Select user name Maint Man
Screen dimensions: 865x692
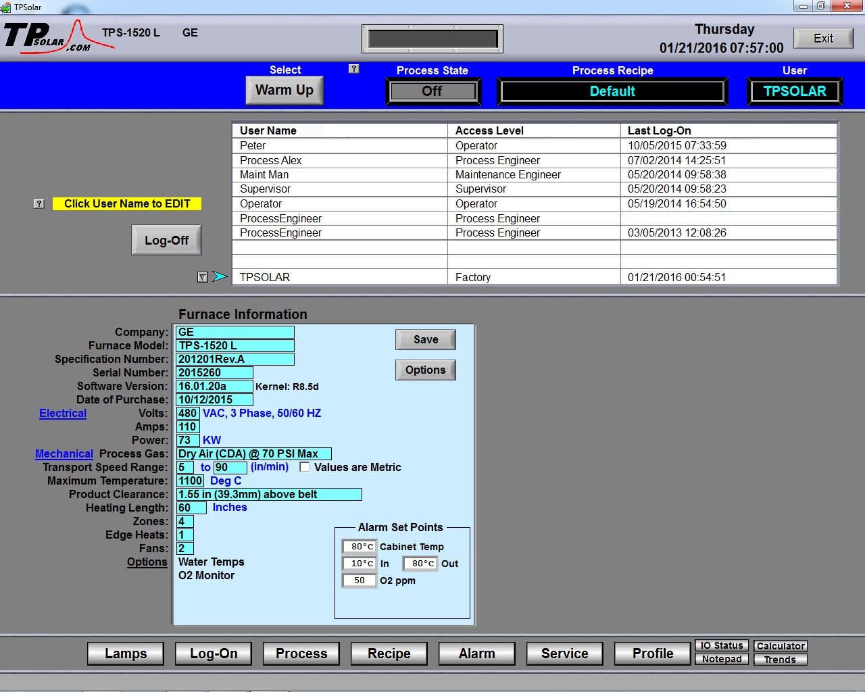[x=264, y=174]
